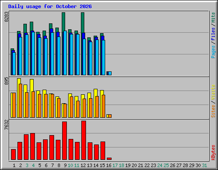The width and height of the screenshot is (218, 170).
Task: Click the red KBytes bar for day 1
Action: 13,154
